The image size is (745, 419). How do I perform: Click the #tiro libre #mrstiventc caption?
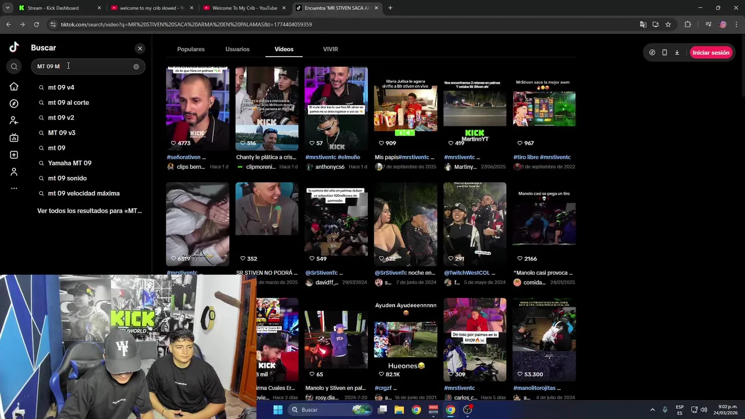(542, 157)
